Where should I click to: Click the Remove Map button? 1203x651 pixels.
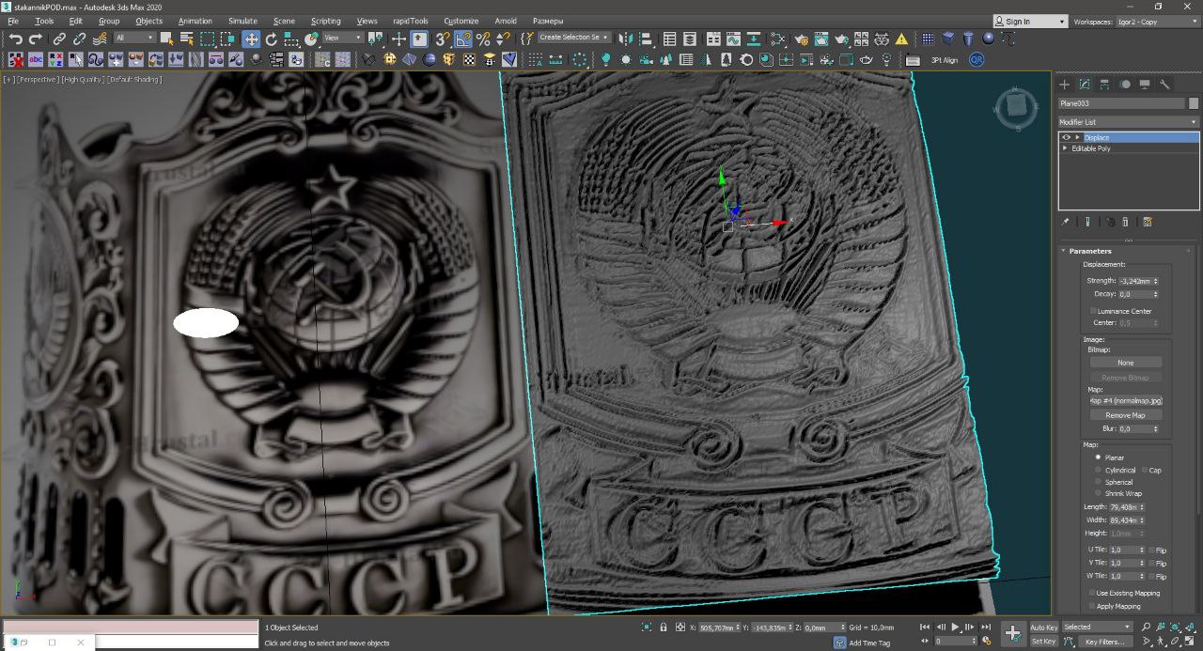(x=1125, y=415)
